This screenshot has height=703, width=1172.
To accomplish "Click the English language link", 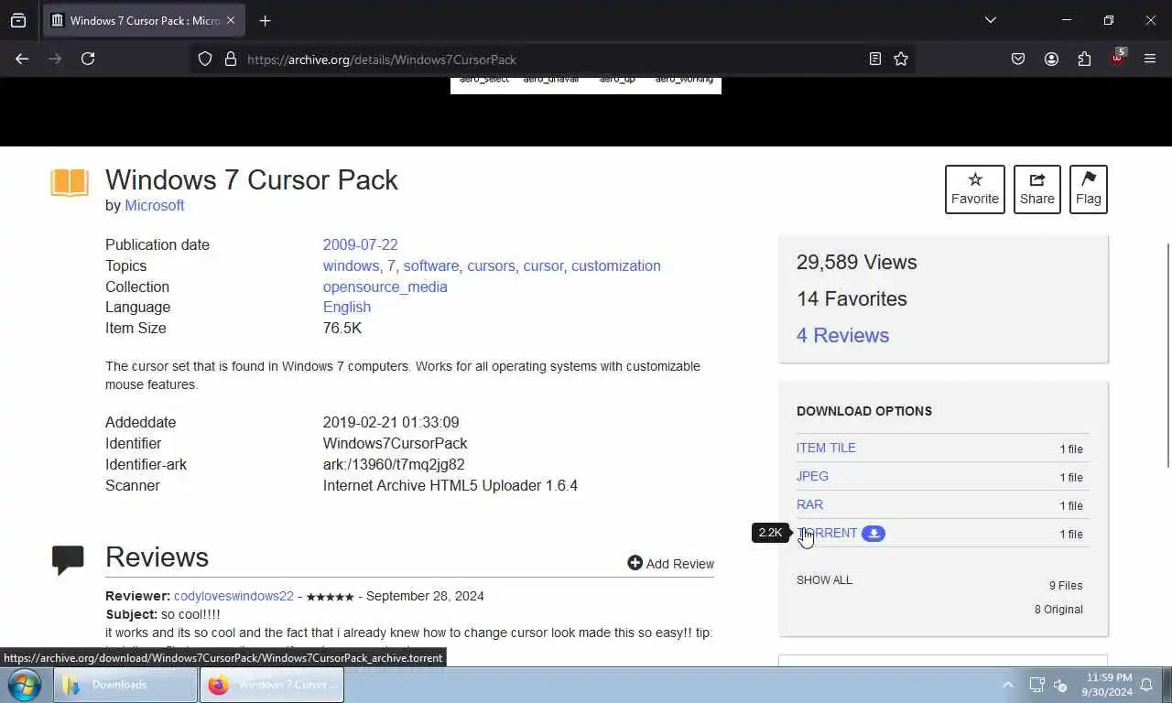I will (x=347, y=307).
